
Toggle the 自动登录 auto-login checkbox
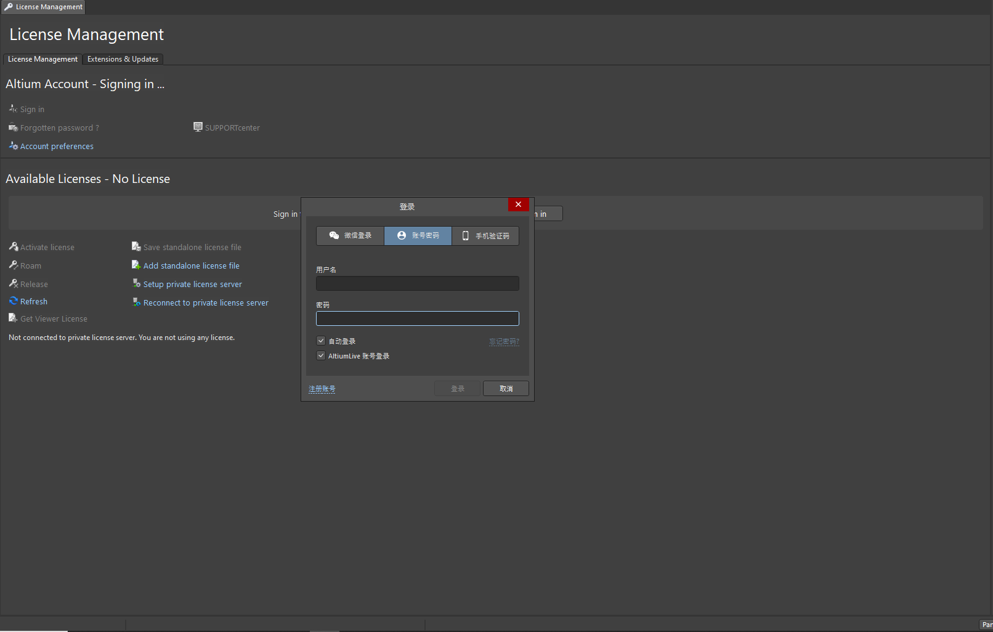click(x=321, y=341)
